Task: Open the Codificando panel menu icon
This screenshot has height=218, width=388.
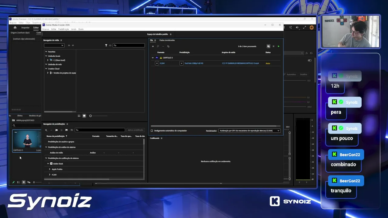Action: tap(162, 138)
